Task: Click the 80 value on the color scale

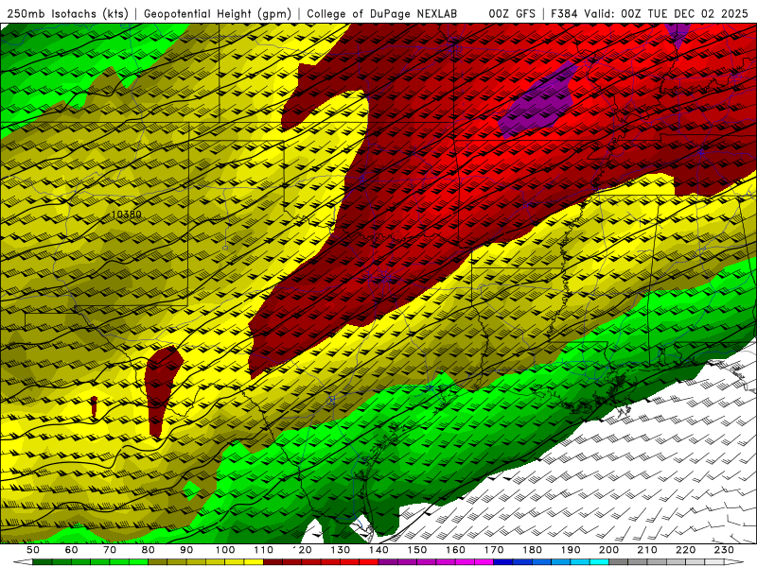Action: 148,550
